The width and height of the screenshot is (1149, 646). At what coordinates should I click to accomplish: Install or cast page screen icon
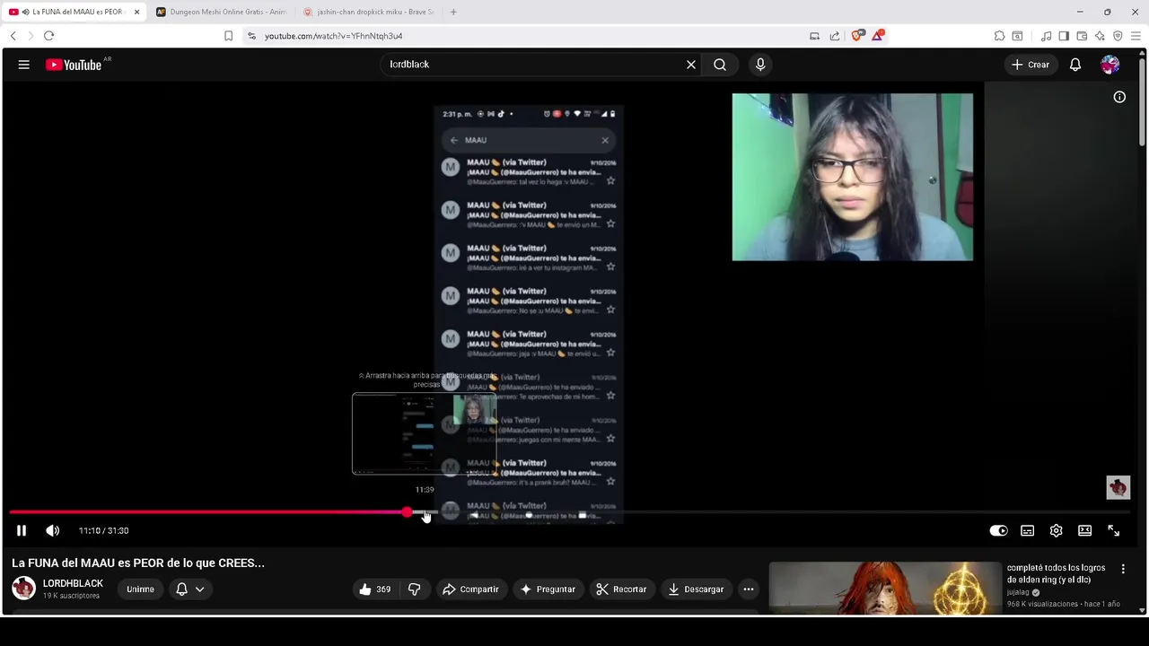click(814, 36)
